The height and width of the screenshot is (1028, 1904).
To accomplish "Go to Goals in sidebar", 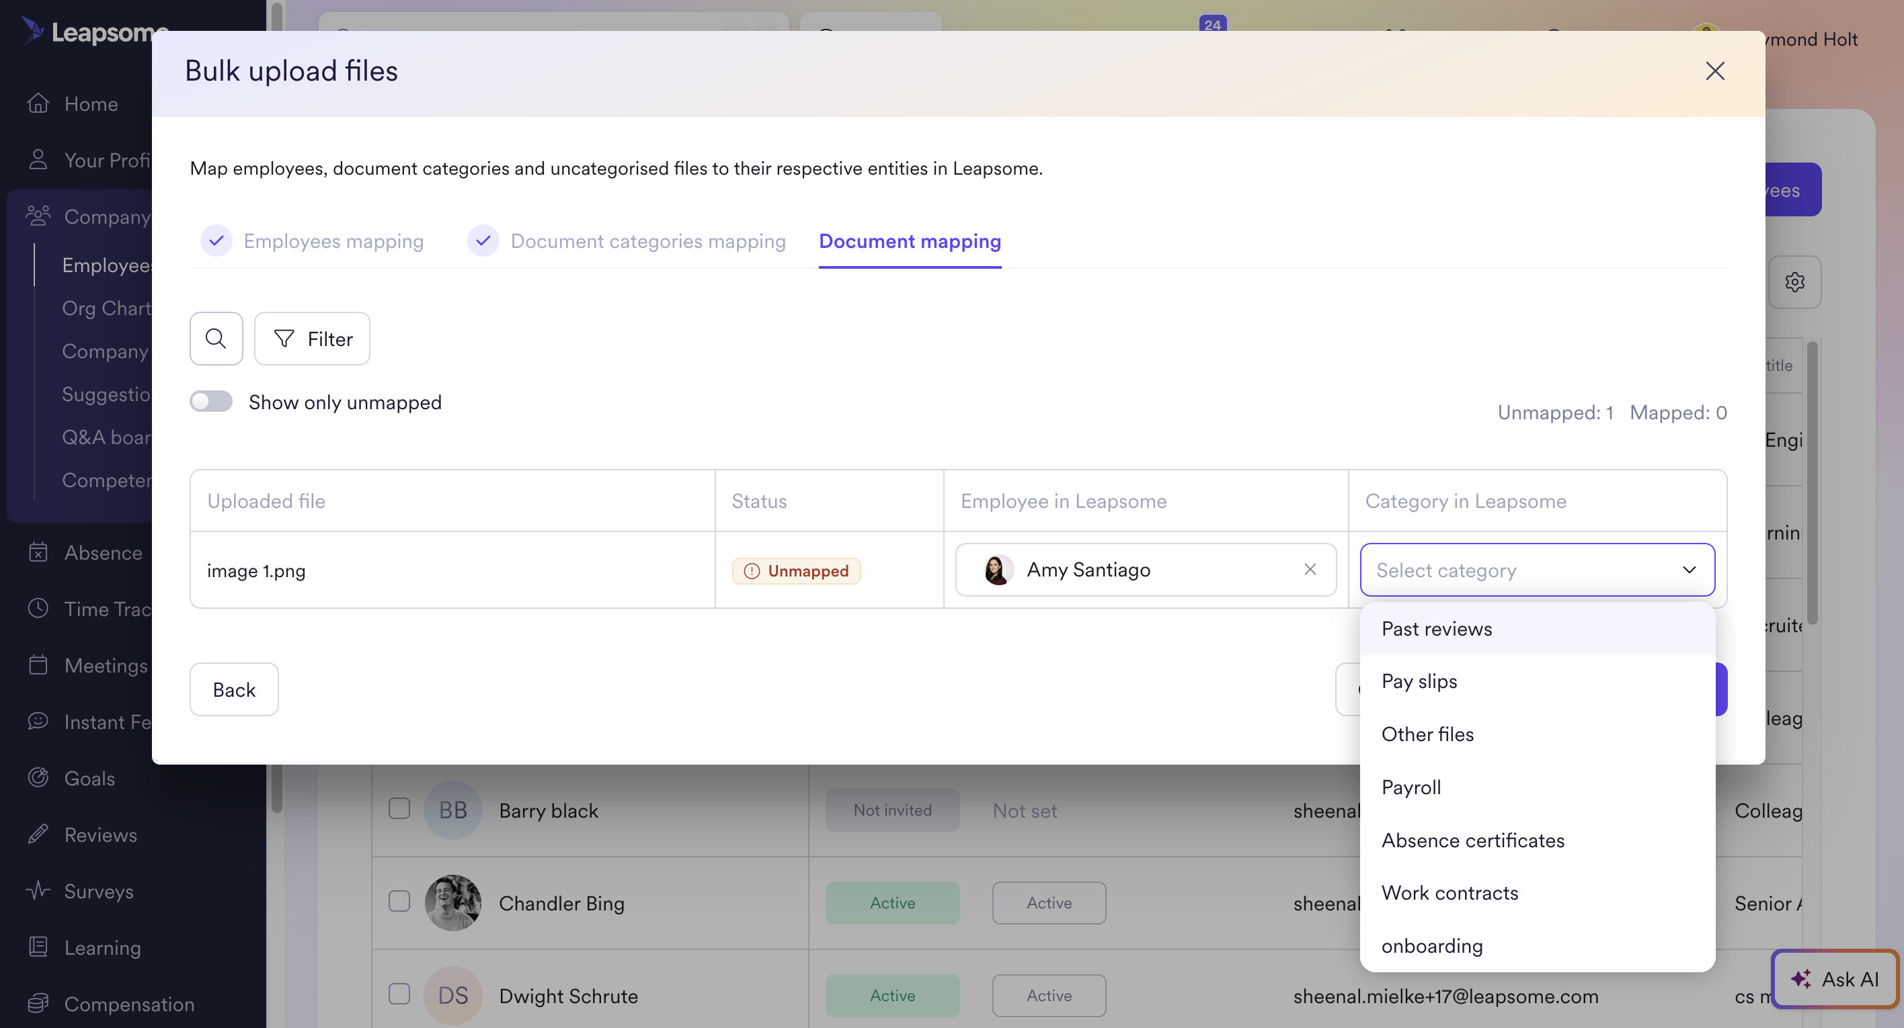I will click(89, 777).
